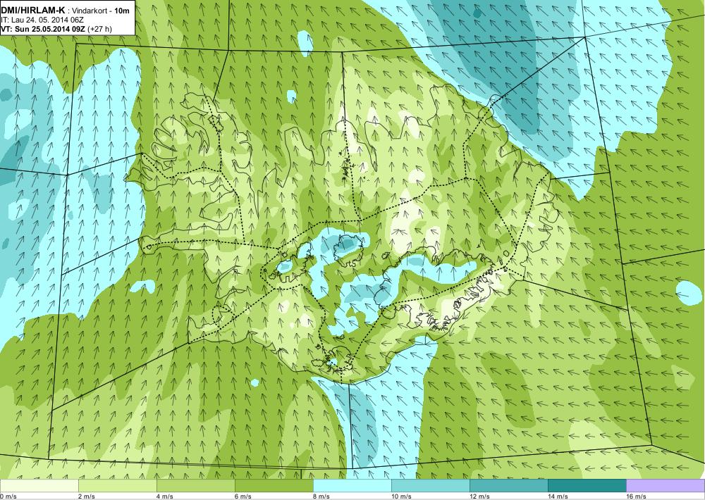
Task: Click the '16 m/s' legend label
Action: tap(636, 496)
